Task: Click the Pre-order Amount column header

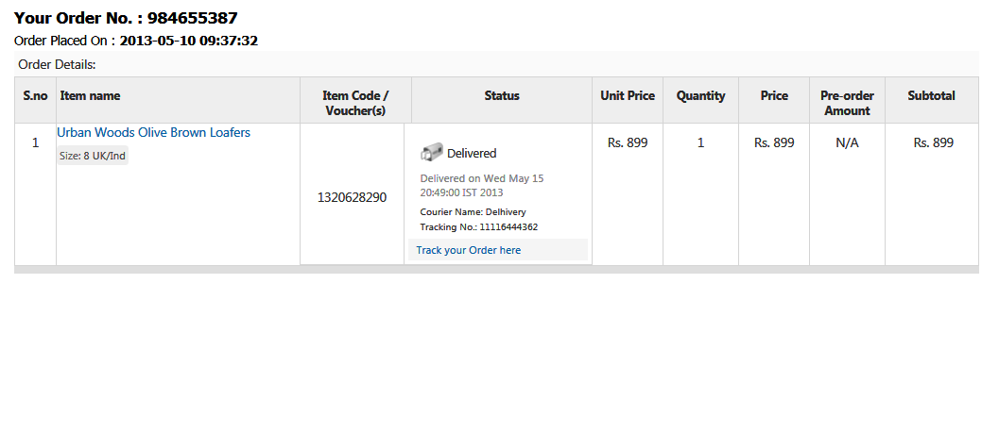Action: 847,103
